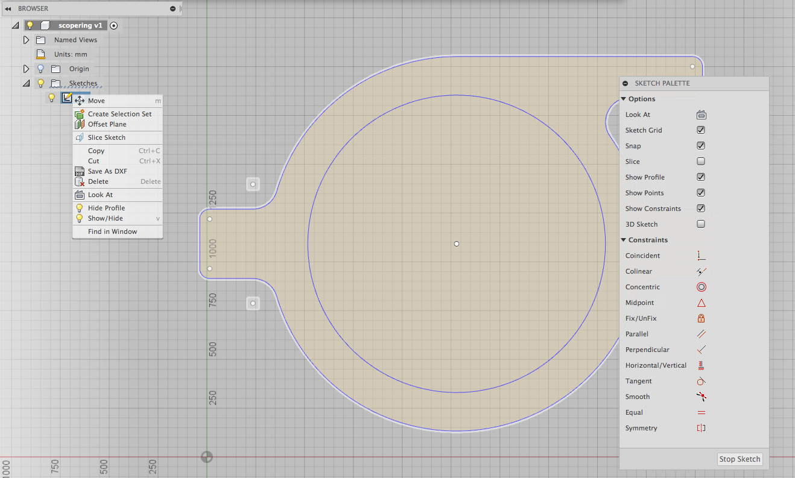Apply the Concentric constraint

[701, 286]
